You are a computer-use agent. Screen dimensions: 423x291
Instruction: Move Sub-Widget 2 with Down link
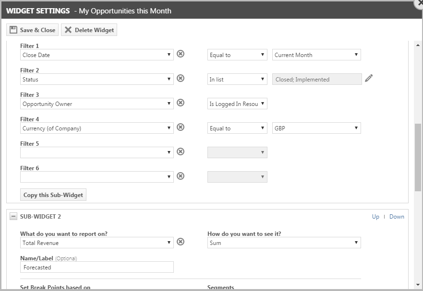pyautogui.click(x=397, y=217)
